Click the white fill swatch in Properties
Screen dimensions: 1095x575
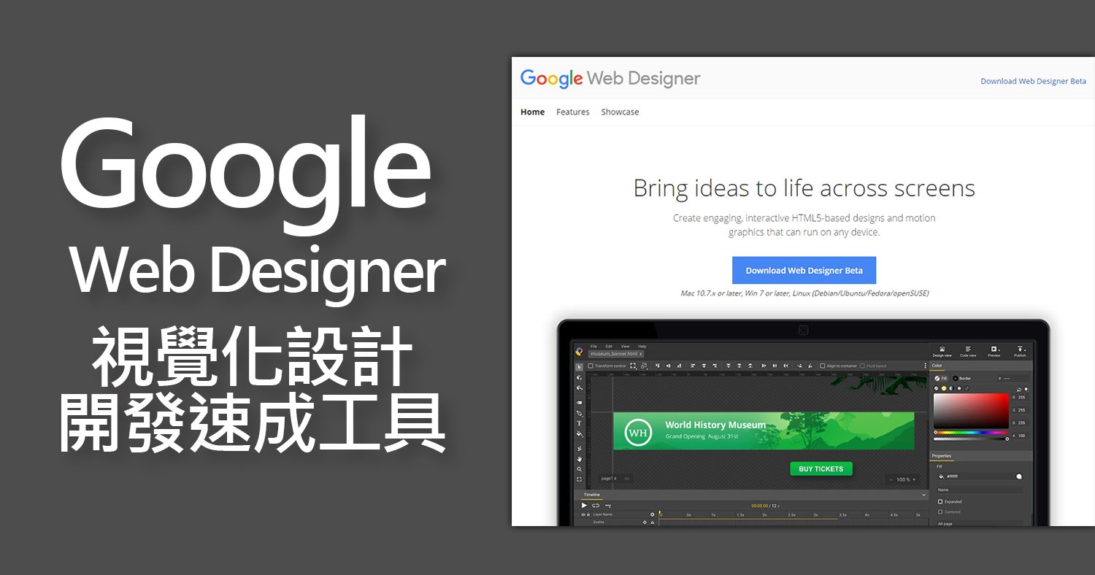(x=1019, y=476)
